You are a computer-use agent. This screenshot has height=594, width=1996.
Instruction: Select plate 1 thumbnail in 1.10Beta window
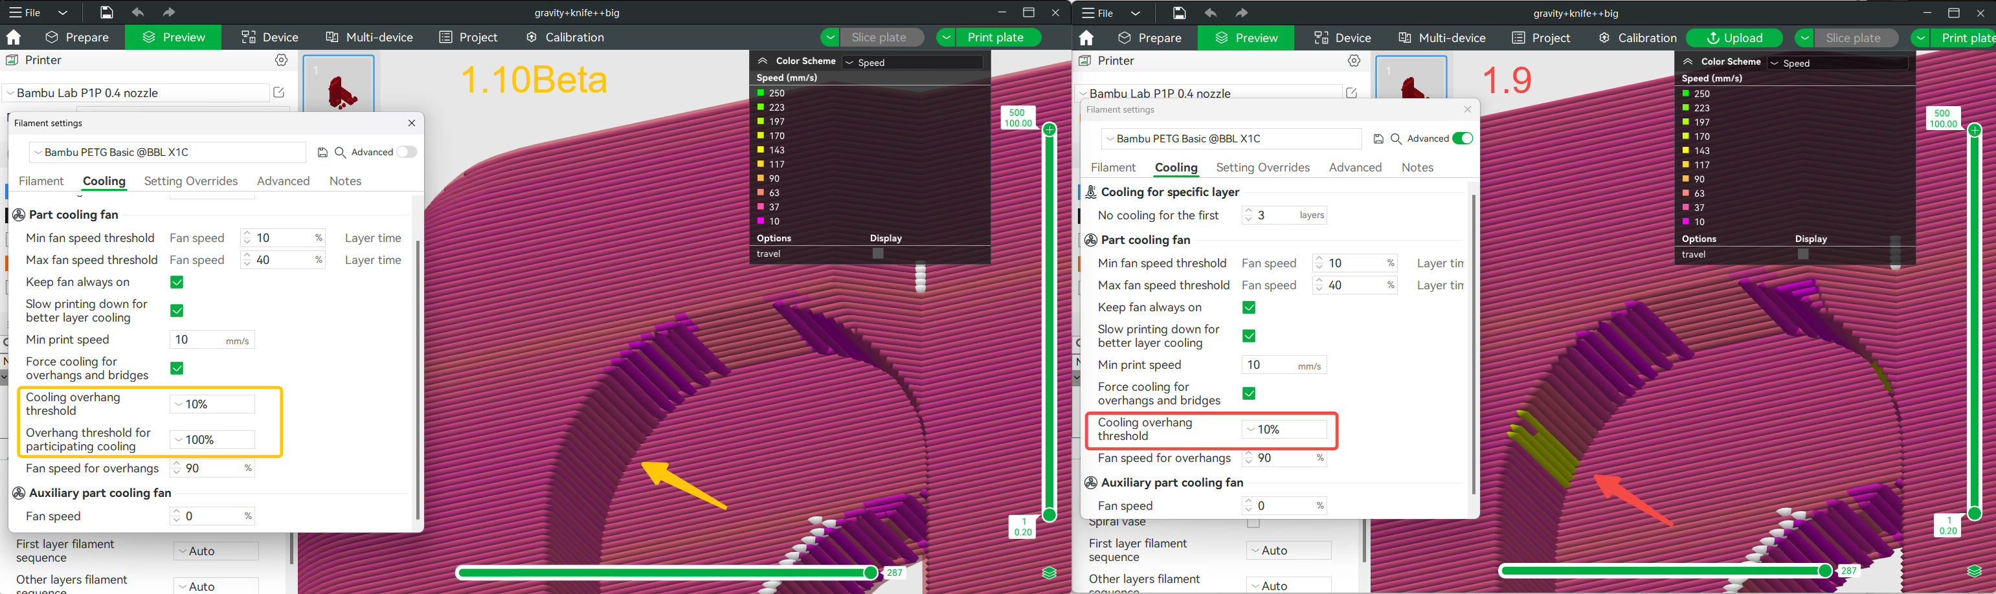[339, 83]
